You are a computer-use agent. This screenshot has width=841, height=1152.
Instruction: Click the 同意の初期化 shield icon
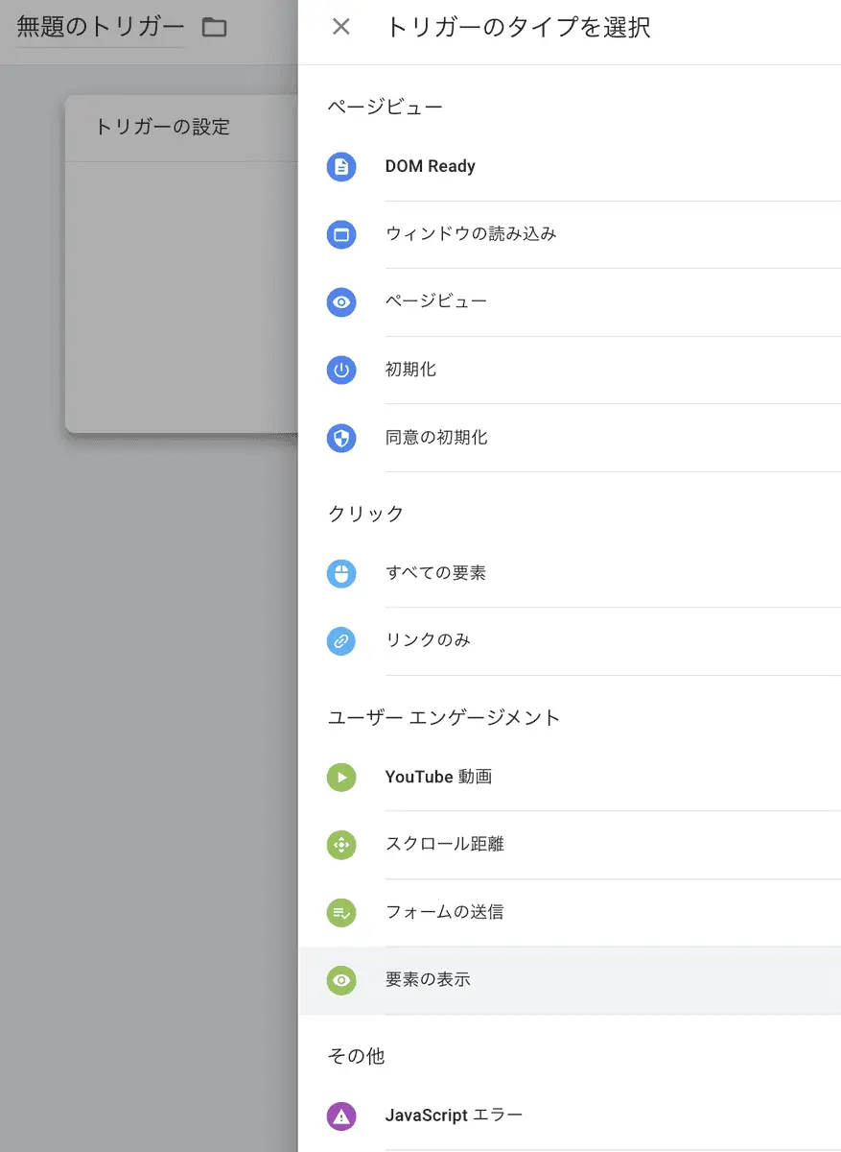[341, 438]
